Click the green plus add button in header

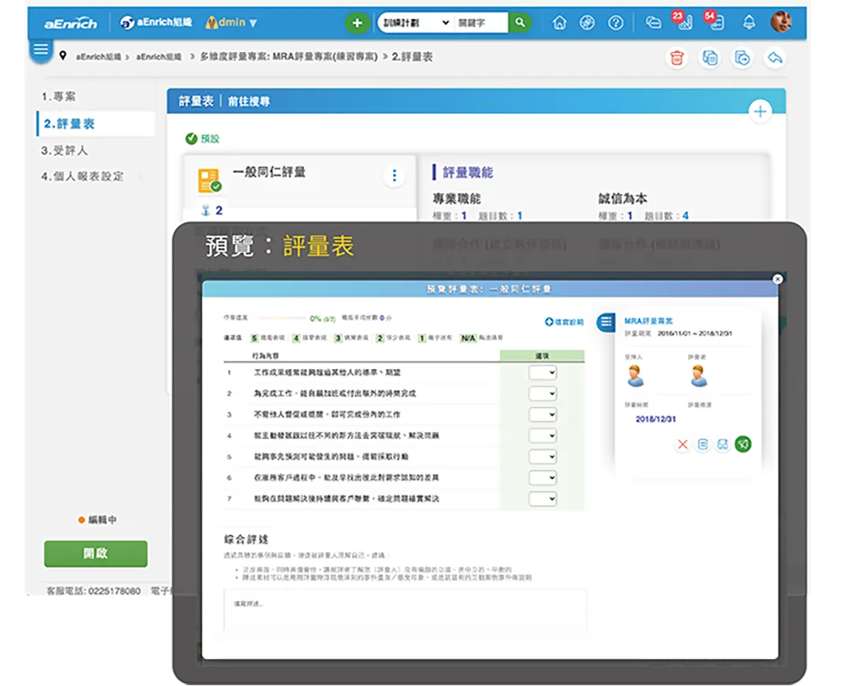coord(357,23)
